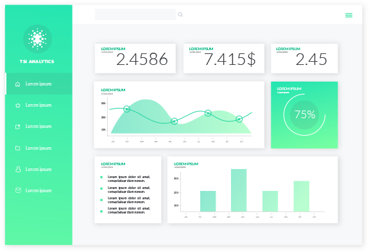This screenshot has width=369, height=252.
Task: Select first bullet item in the list card
Action: coord(129,179)
